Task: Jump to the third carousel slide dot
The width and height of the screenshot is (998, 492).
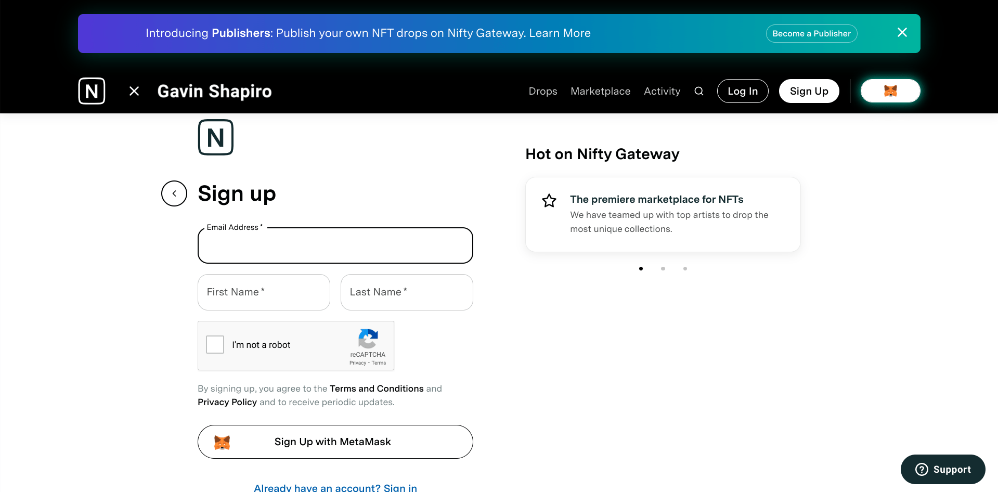Action: tap(685, 269)
